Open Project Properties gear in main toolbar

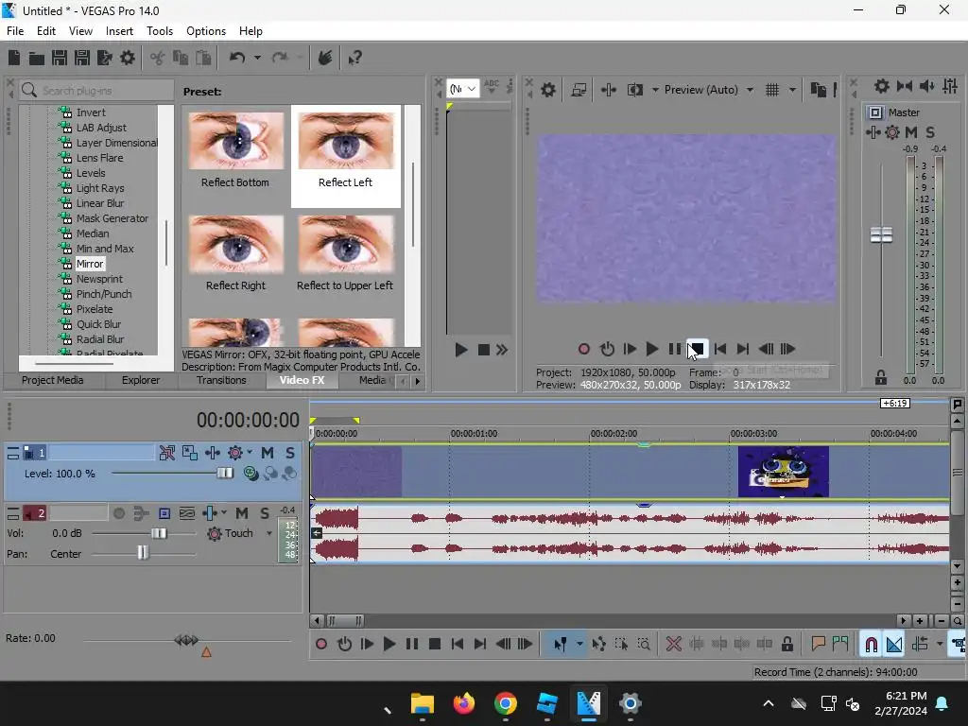click(128, 58)
